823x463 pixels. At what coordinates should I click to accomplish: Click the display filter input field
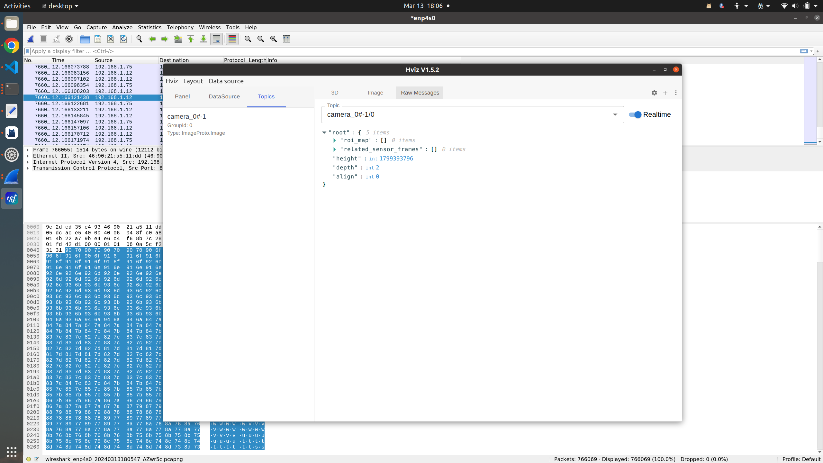pyautogui.click(x=411, y=51)
